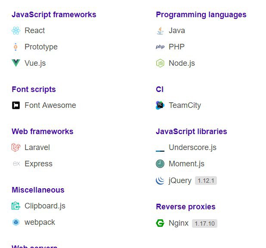Click the React atom icon
The height and width of the screenshot is (248, 266).
16,31
